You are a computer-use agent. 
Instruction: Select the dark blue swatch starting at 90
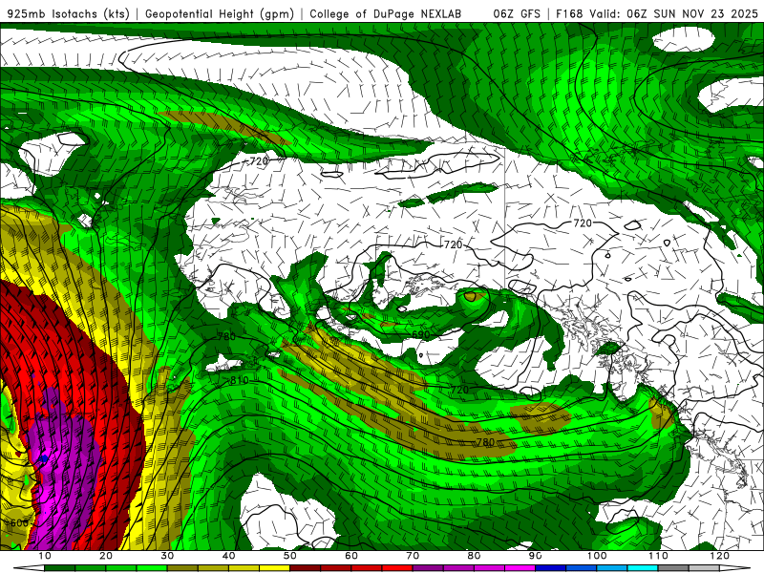coord(551,568)
